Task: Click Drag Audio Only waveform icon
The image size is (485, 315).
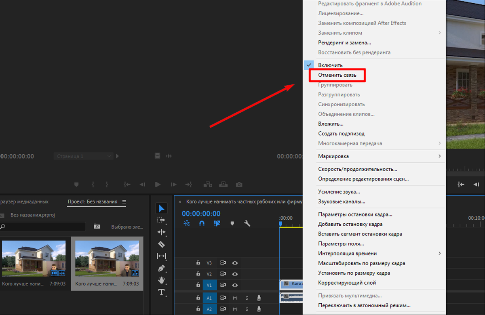Action: click(x=169, y=156)
